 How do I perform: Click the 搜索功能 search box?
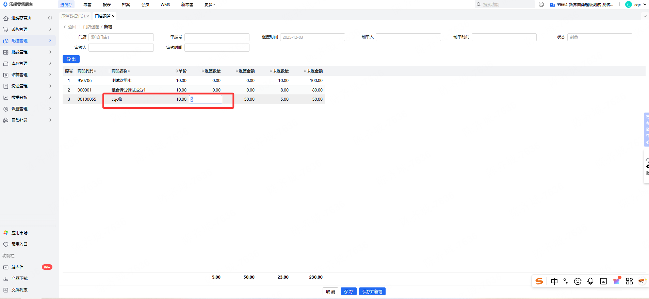tap(505, 4)
